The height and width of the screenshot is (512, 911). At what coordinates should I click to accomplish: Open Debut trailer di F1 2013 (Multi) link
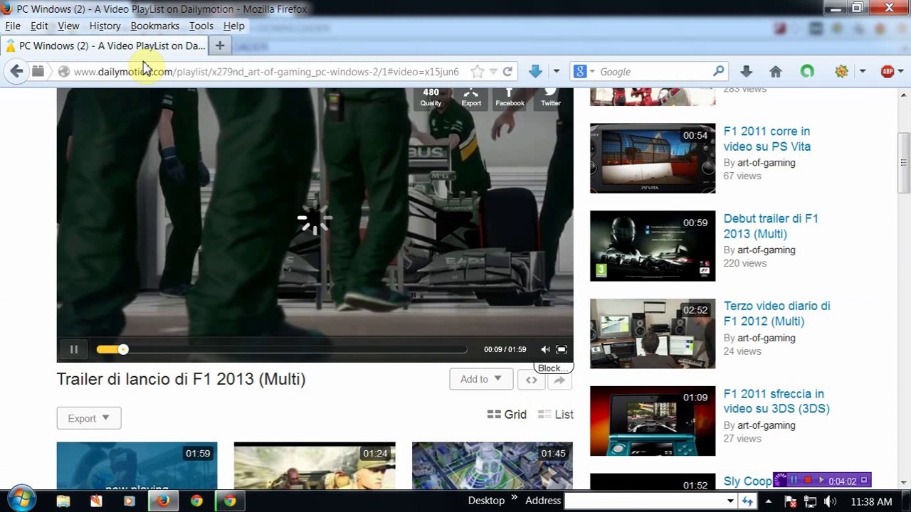pos(771,226)
